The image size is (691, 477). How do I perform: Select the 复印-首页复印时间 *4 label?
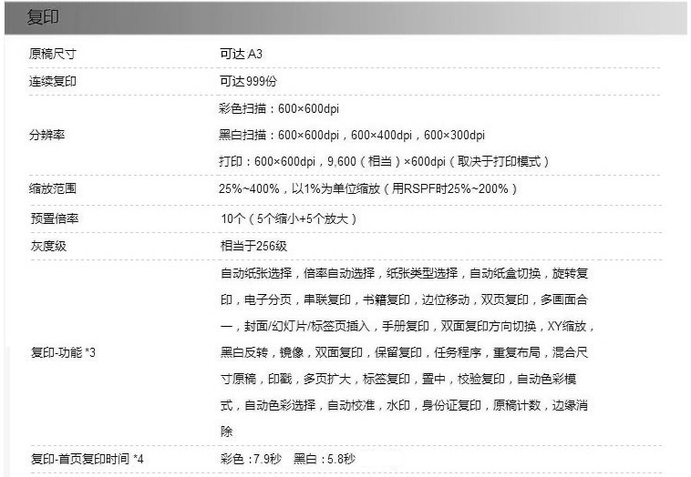tap(87, 460)
